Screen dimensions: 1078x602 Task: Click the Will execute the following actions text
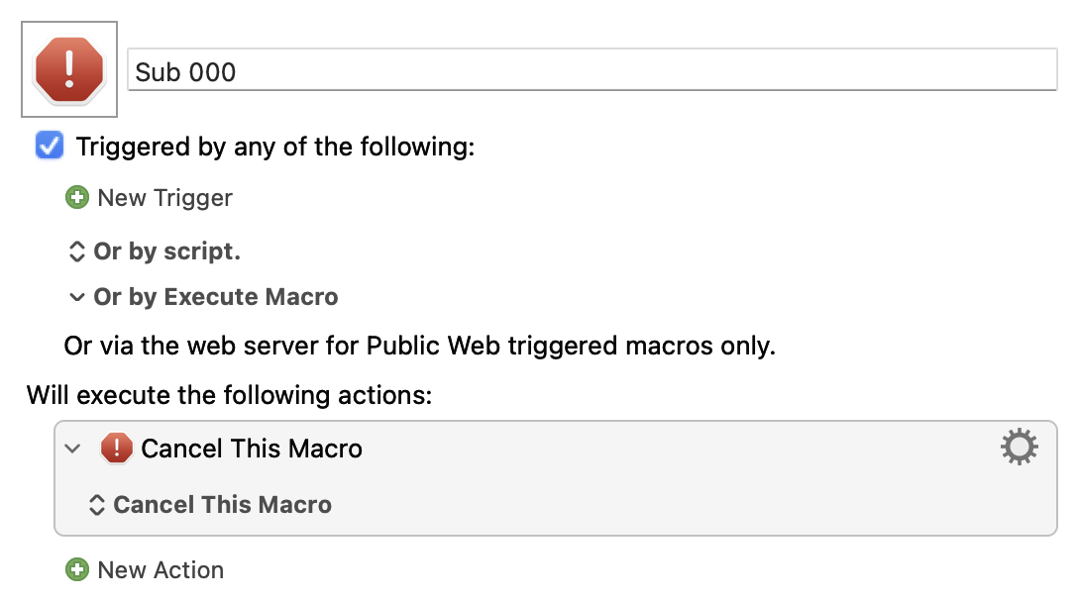pos(230,396)
